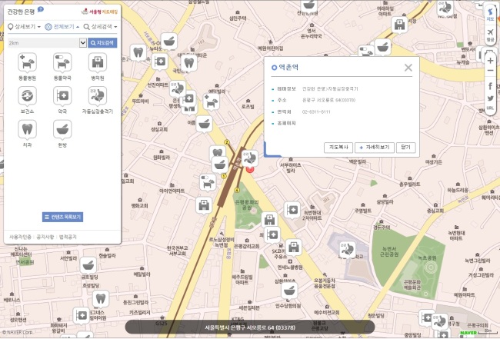Toggle the 병의원 clinic category icon
The height and width of the screenshot is (339, 500).
pyautogui.click(x=98, y=62)
